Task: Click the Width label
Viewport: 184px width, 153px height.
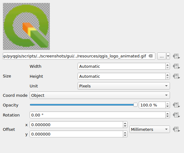Action: pos(36,66)
